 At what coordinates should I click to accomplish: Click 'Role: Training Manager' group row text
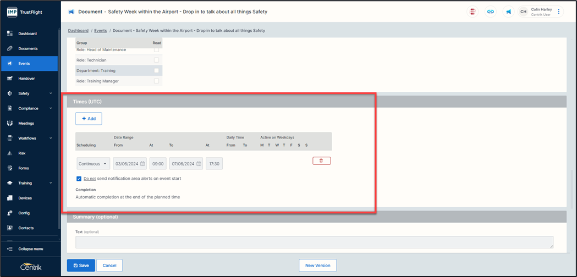click(97, 81)
